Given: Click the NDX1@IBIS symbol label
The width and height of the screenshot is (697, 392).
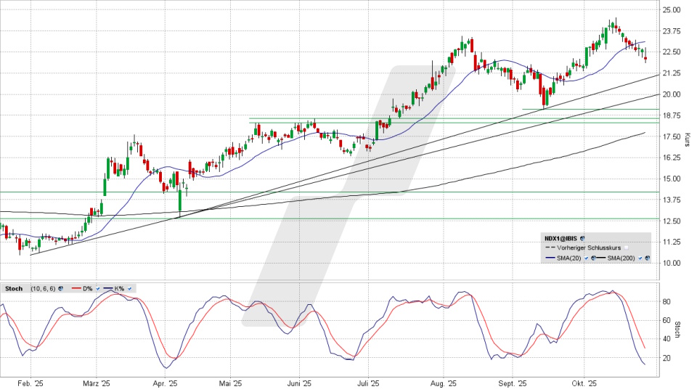Looking at the screenshot, I should pos(562,237).
